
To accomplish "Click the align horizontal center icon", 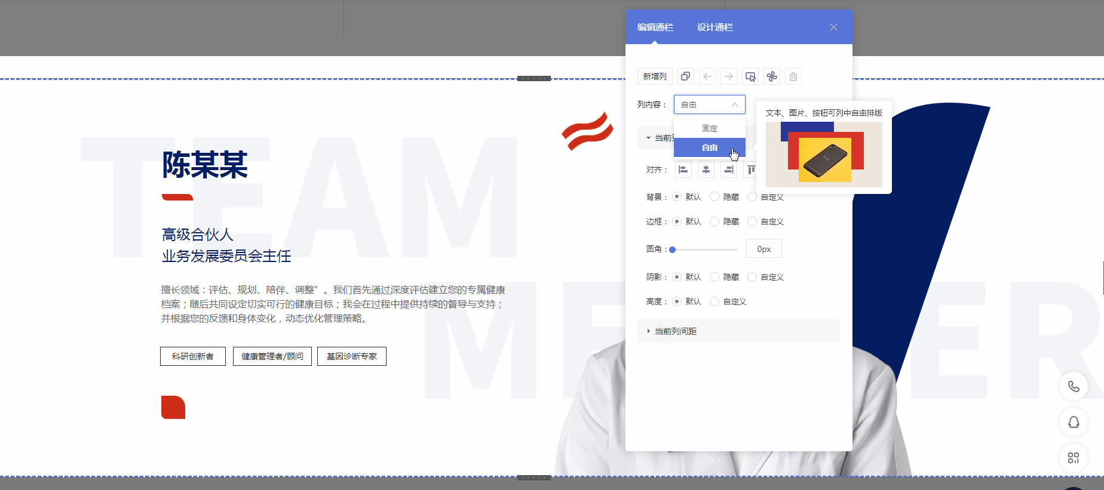I will (706, 170).
